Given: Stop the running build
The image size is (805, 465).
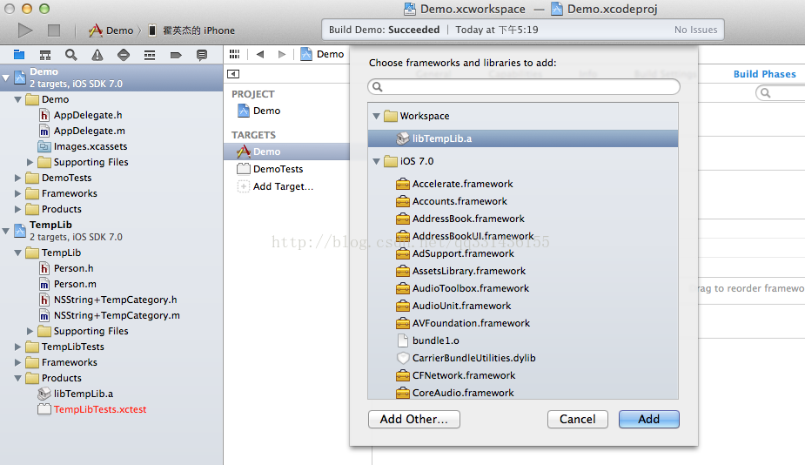Looking at the screenshot, I should pyautogui.click(x=54, y=30).
